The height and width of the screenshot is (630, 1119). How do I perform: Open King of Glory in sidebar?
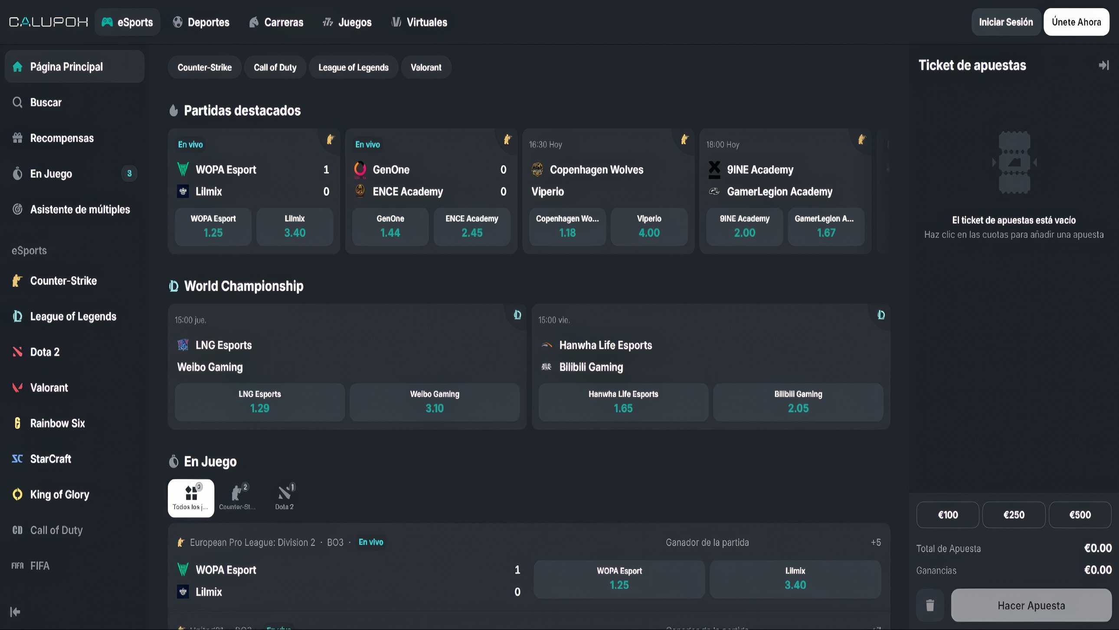tap(59, 495)
